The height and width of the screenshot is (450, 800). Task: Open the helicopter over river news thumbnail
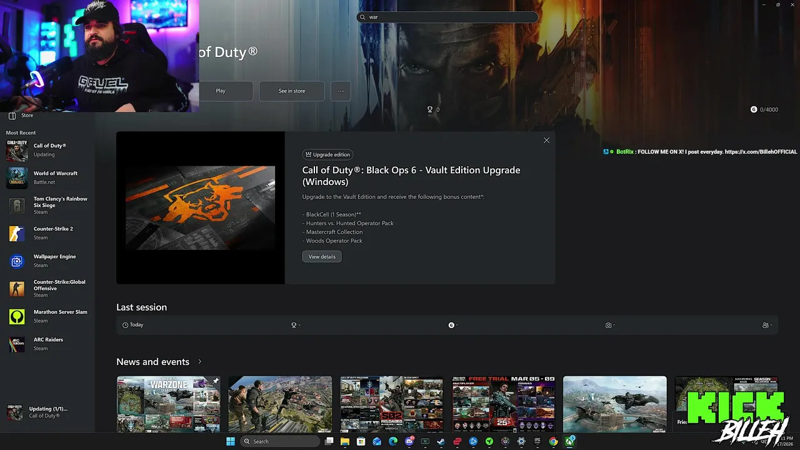pos(615,404)
